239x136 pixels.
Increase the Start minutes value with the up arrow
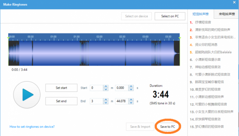(106, 86)
